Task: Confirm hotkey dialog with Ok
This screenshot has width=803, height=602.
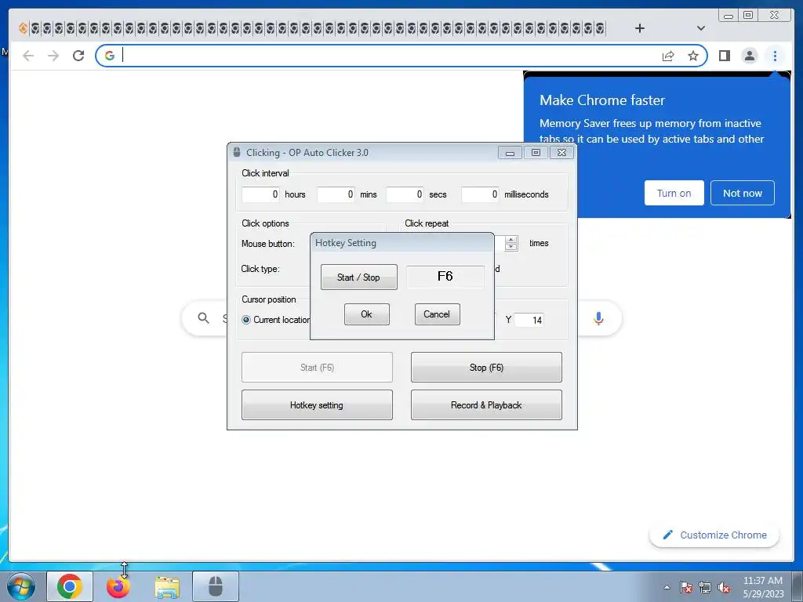Action: [x=367, y=314]
